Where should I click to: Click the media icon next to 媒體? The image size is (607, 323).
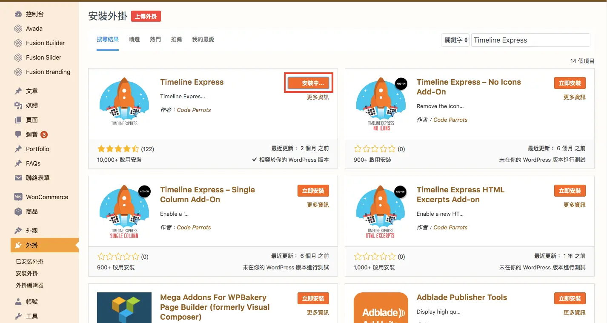click(x=18, y=106)
